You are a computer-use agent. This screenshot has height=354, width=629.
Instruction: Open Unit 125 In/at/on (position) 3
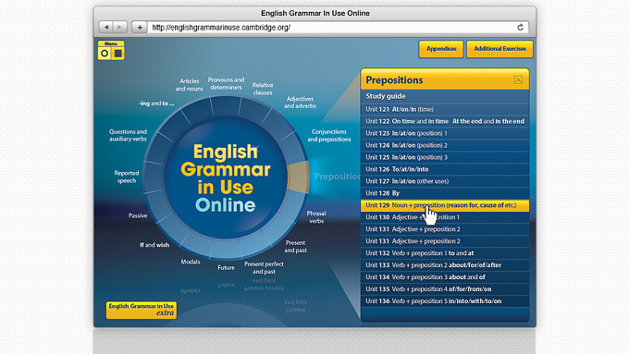[x=445, y=157]
